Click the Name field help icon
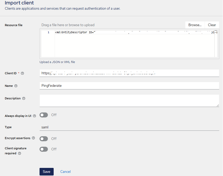Screen dimensions: 223x176 coord(16,86)
